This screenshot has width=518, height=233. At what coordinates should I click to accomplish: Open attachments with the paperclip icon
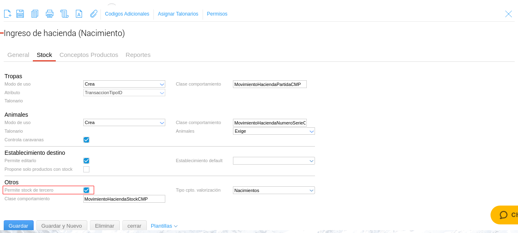pos(94,14)
